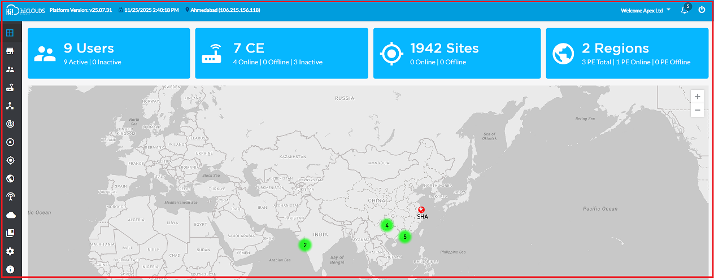Click the info icon in the sidebar
The width and height of the screenshot is (714, 280).
tap(10, 269)
